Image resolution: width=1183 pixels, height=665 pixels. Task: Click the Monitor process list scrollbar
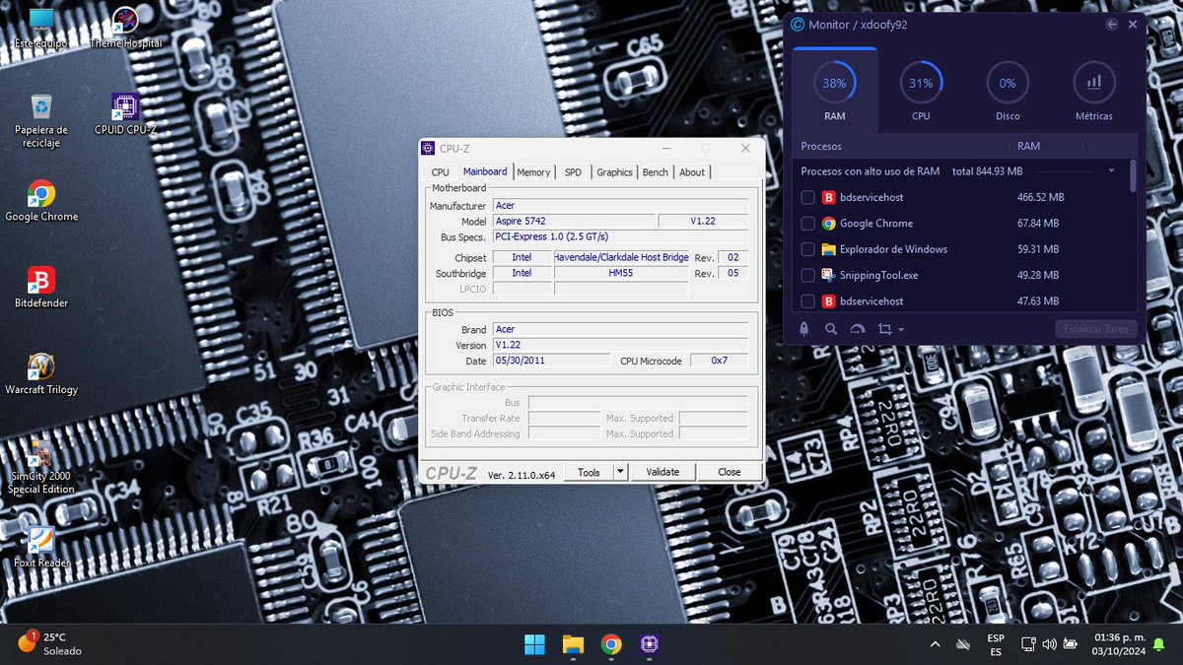tap(1133, 177)
